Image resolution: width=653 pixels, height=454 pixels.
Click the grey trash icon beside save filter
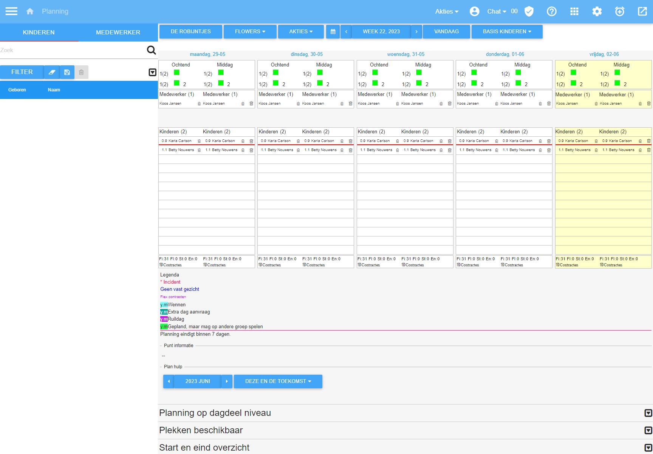81,72
